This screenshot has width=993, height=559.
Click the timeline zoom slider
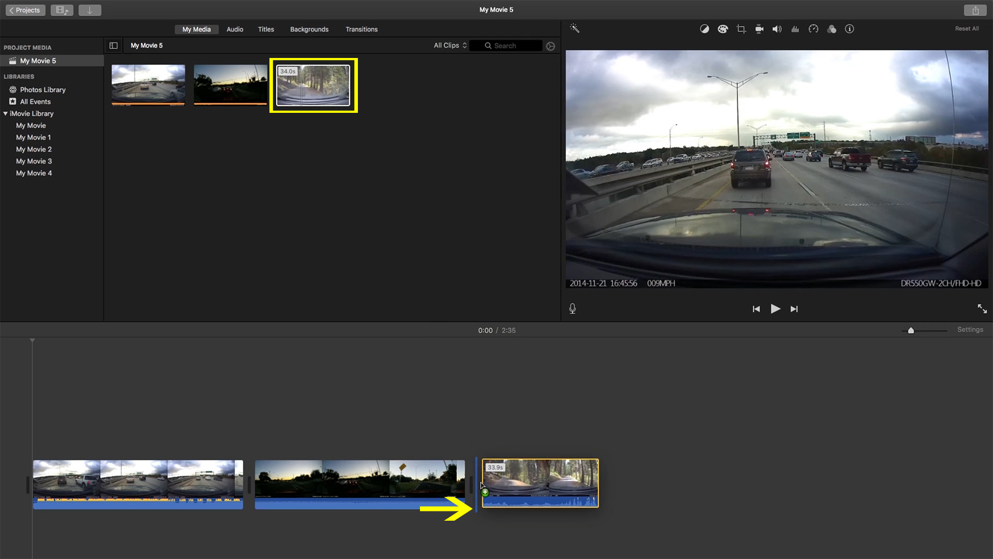911,330
